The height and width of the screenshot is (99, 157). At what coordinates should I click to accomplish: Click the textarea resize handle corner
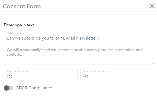coord(152,63)
